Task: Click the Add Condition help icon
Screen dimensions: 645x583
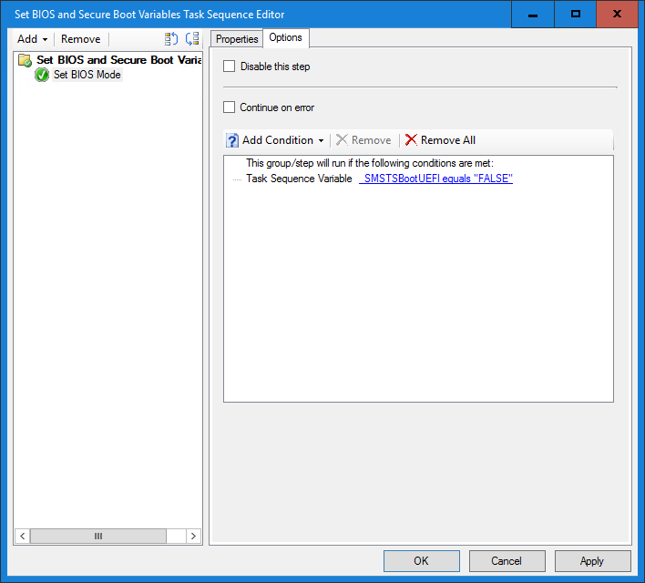Action: 232,140
